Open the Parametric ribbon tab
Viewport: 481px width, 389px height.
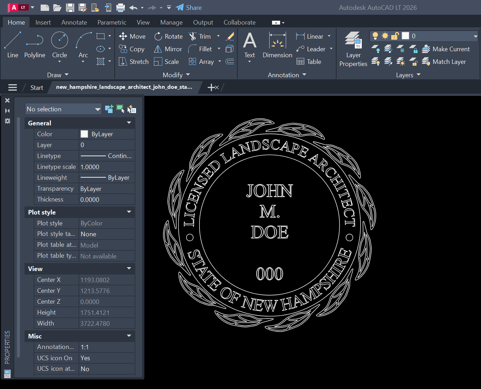coord(112,22)
